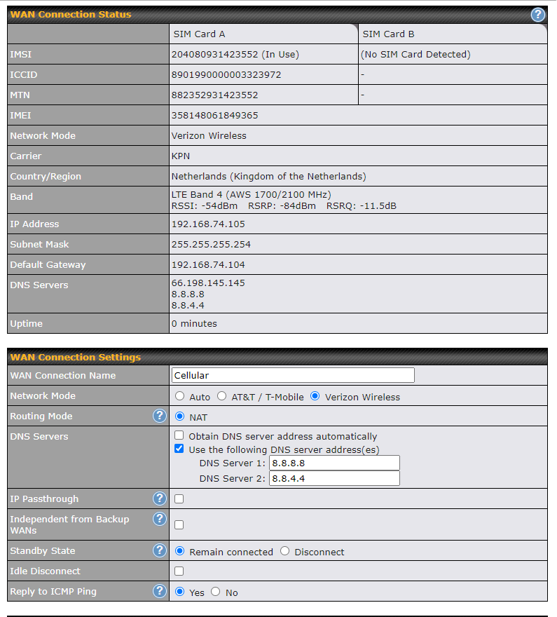Edit the DNS Server 1 field
Viewport: 557px width, 617px height.
click(334, 463)
